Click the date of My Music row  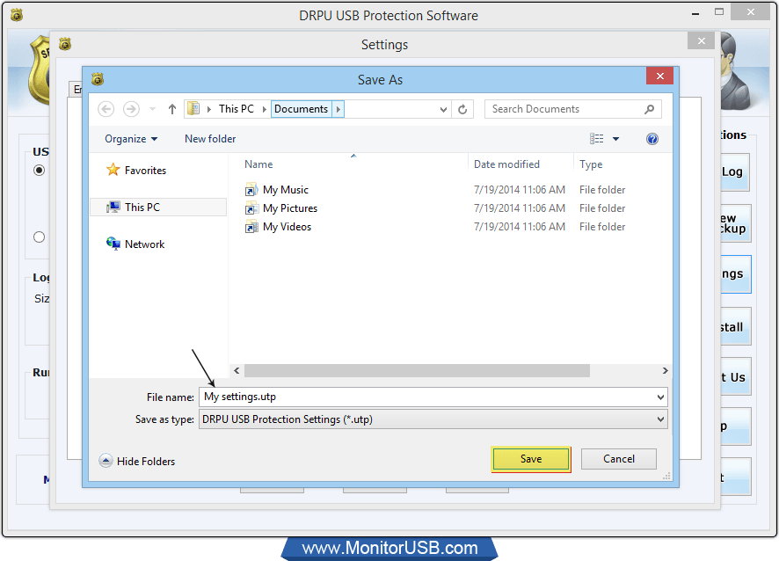tap(519, 190)
